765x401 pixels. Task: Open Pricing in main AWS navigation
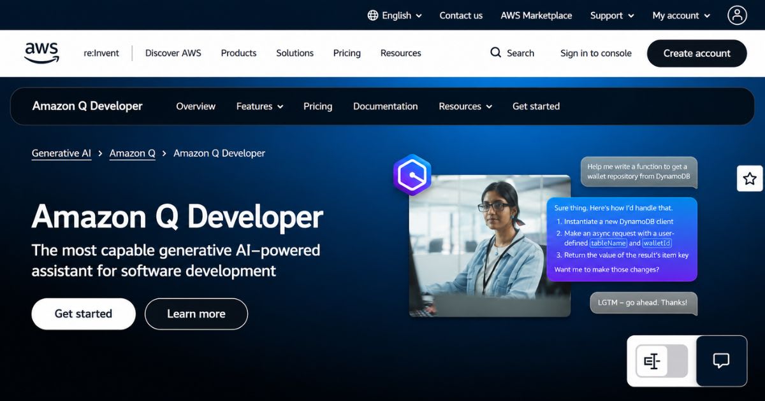click(x=347, y=53)
